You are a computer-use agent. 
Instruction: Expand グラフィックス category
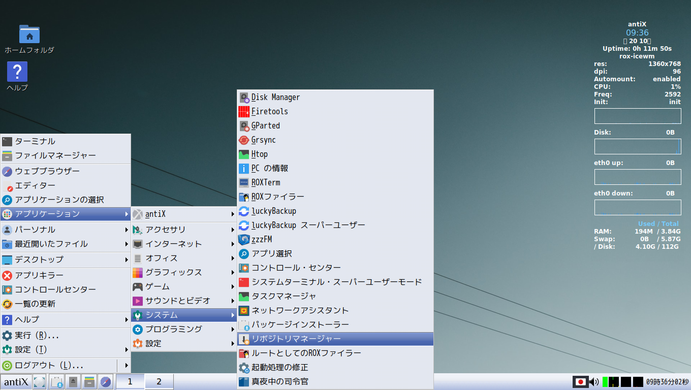[184, 273]
